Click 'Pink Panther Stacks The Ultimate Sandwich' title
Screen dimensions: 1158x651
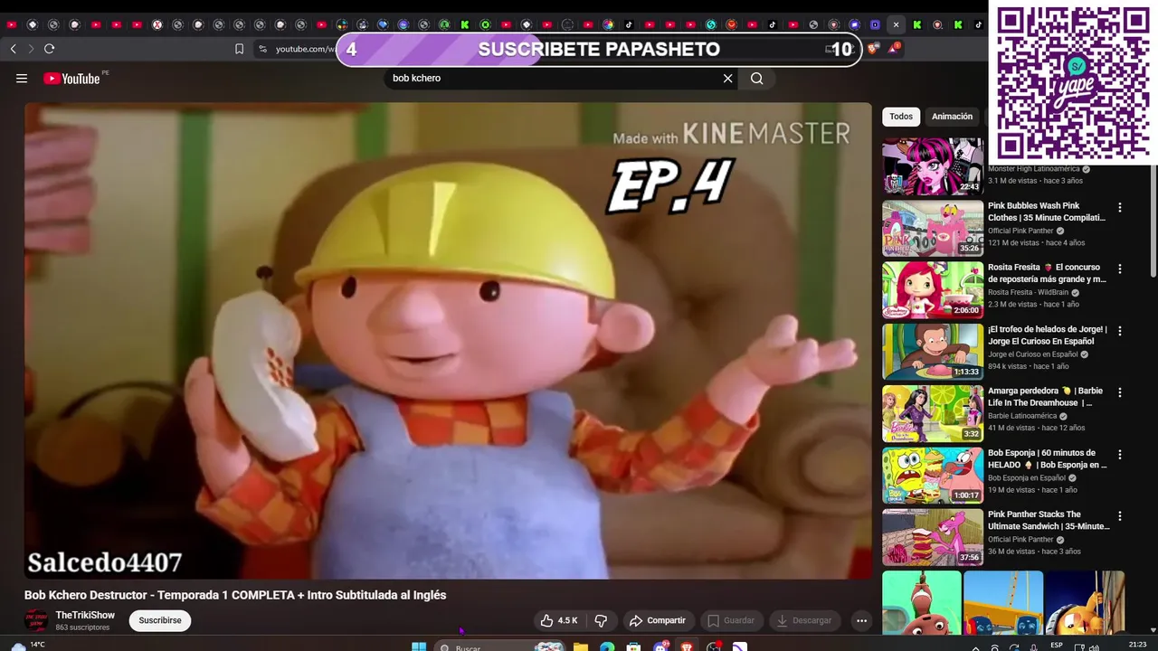pyautogui.click(x=1049, y=520)
